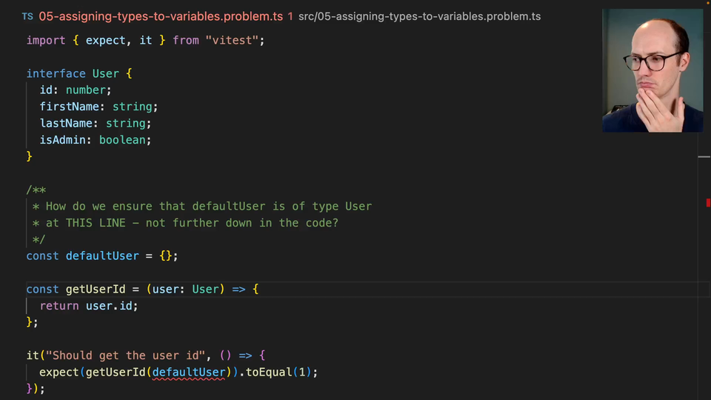
Task: Click the User interface name declaration
Action: 105,73
